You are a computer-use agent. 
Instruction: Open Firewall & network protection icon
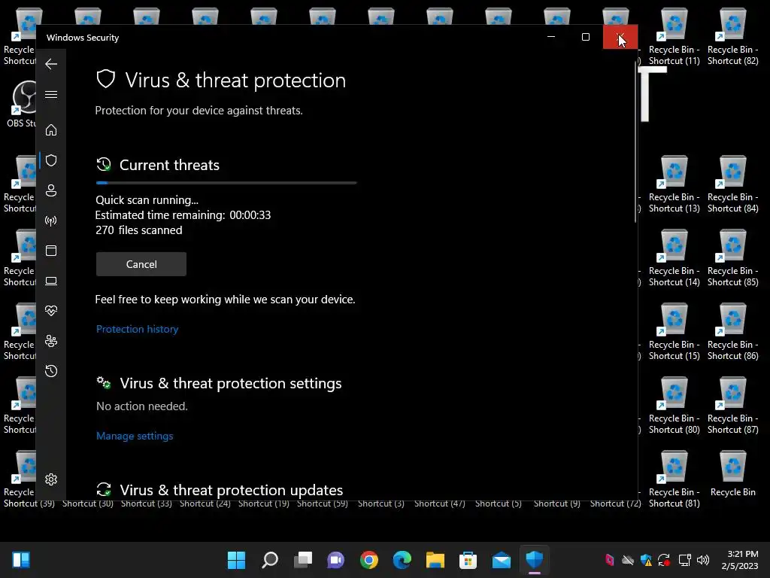51,221
